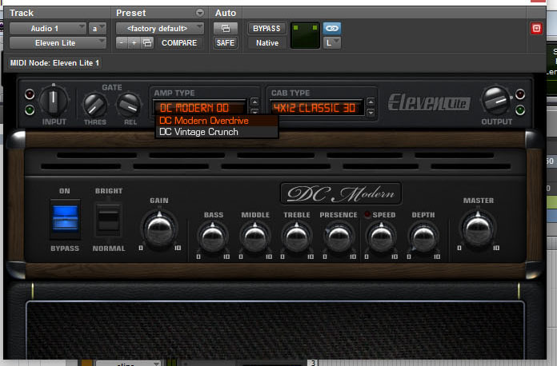
Task: Click the green output level LED
Action: [x=520, y=110]
